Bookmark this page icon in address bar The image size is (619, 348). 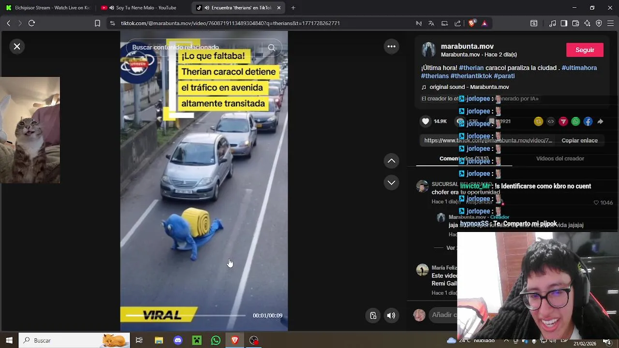[x=97, y=23]
